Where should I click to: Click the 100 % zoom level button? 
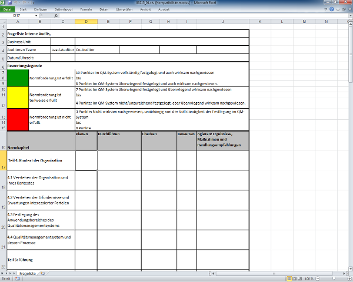(x=309, y=278)
